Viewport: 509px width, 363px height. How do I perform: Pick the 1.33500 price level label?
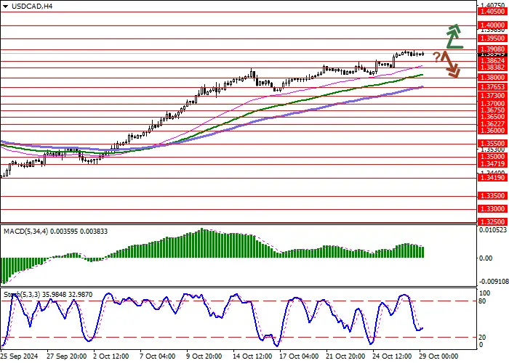tap(492, 196)
